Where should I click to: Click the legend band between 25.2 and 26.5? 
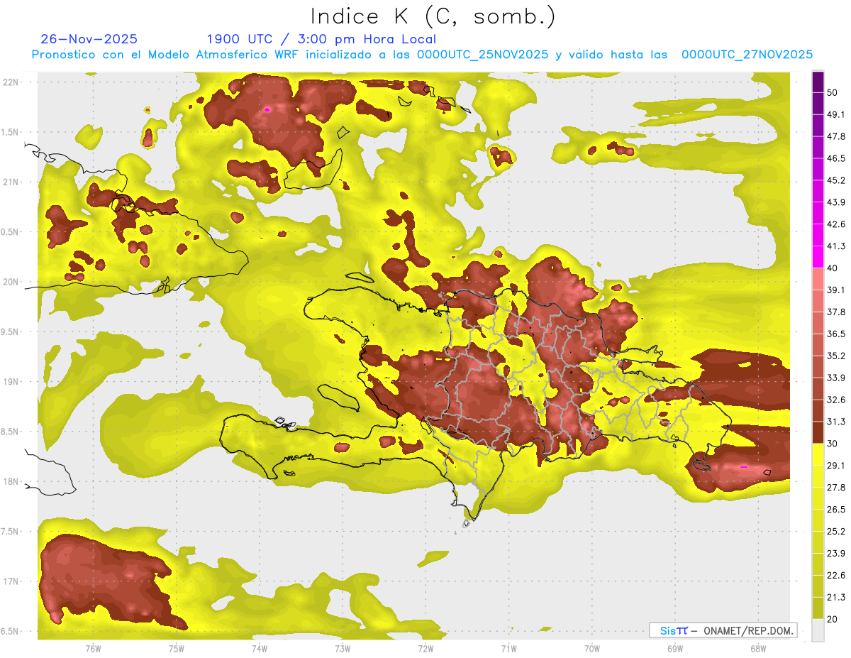(x=818, y=520)
